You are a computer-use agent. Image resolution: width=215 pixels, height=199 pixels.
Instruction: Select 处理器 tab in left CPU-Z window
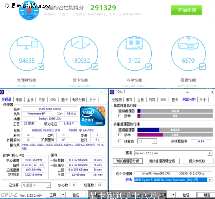7,99
